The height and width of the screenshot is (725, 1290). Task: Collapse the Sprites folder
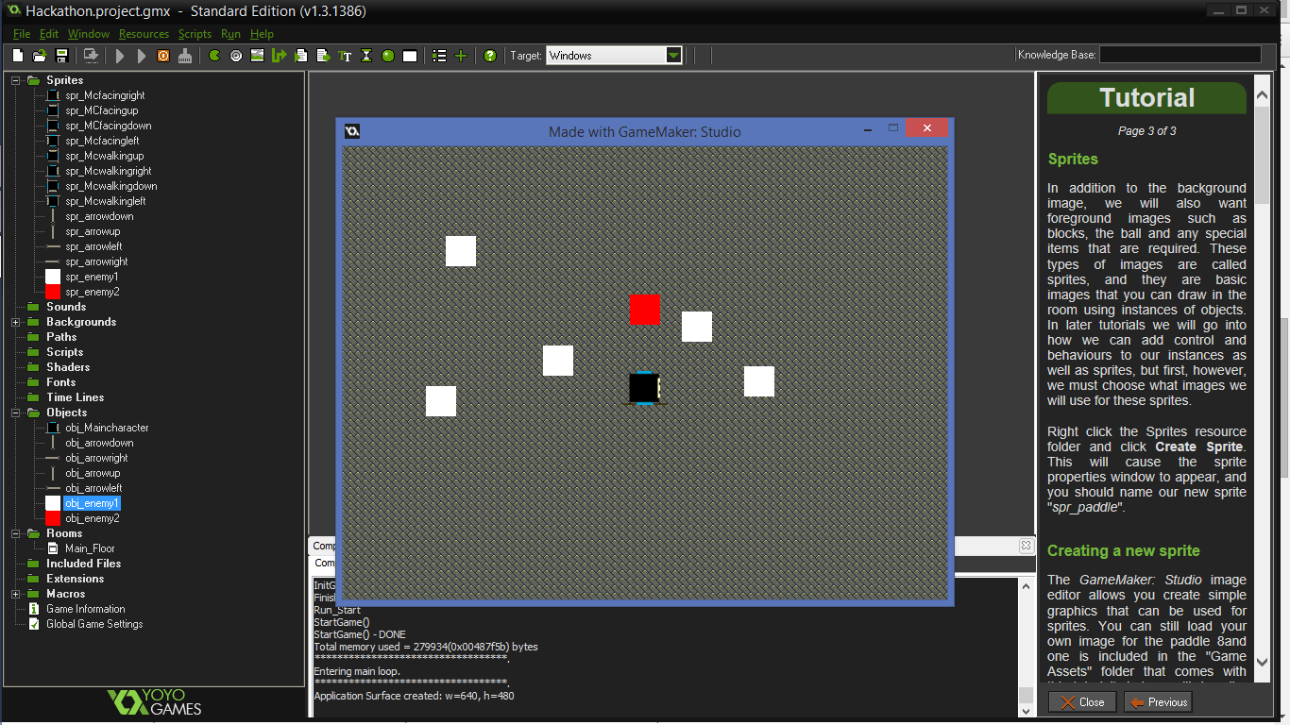click(x=16, y=80)
